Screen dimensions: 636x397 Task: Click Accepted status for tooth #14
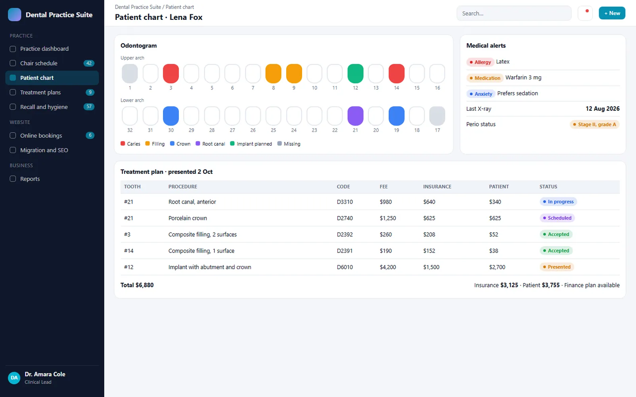click(556, 251)
